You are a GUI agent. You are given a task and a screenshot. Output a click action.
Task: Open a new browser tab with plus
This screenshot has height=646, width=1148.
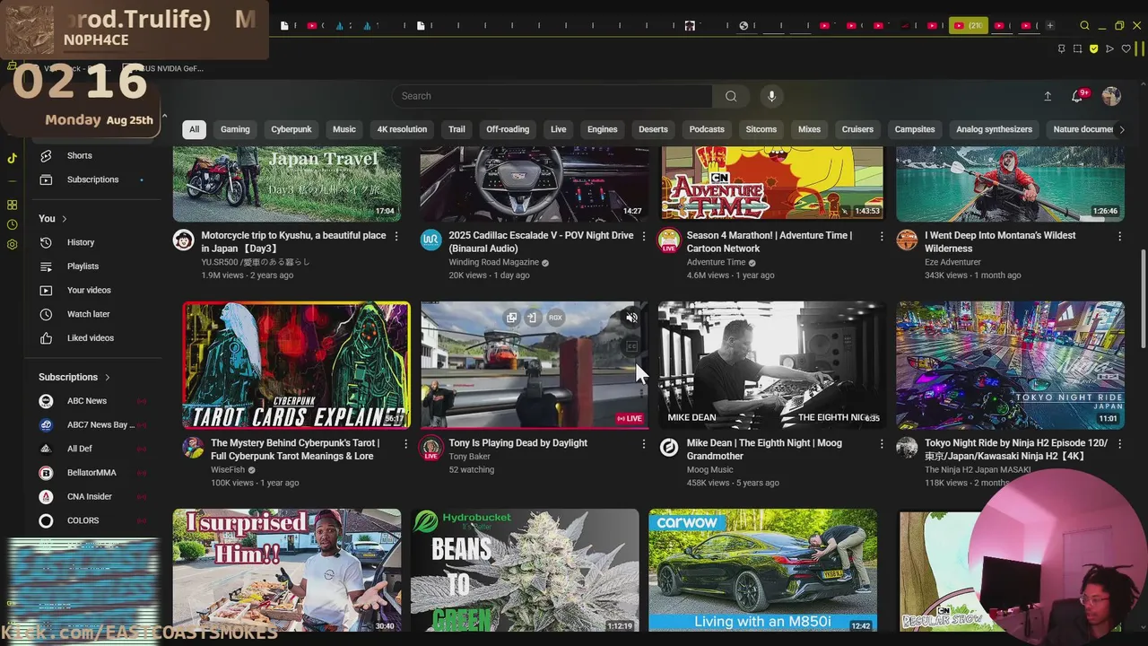(1050, 25)
